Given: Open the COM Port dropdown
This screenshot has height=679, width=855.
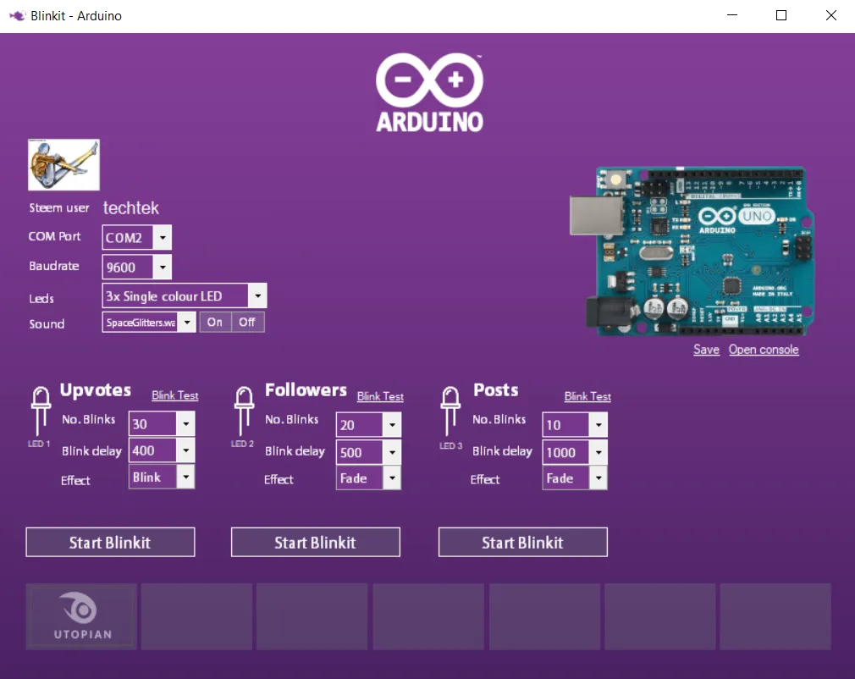Looking at the screenshot, I should click(163, 238).
